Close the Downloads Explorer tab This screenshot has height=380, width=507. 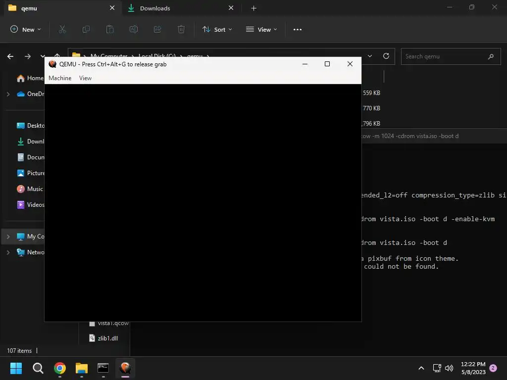point(231,8)
